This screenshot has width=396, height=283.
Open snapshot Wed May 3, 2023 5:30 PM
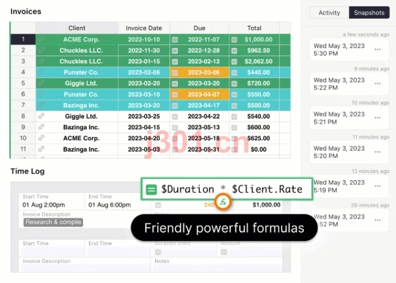349,50
